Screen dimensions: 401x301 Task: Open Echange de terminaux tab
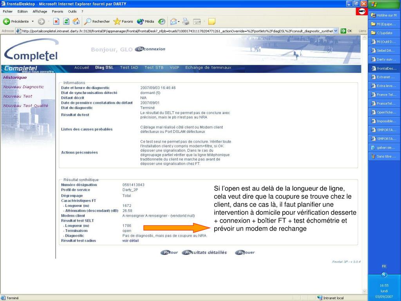click(208, 67)
